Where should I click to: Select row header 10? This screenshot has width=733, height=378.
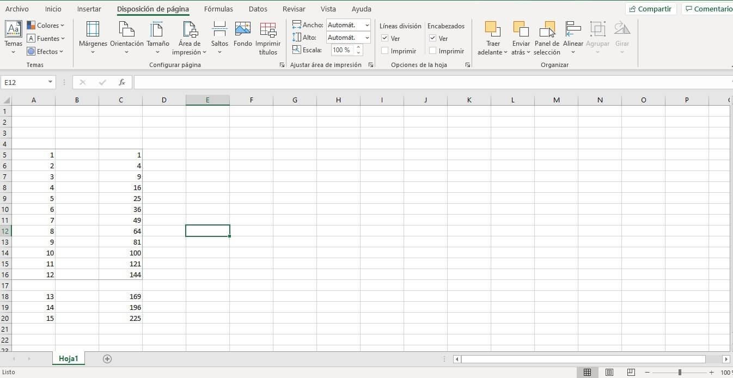pyautogui.click(x=5, y=209)
